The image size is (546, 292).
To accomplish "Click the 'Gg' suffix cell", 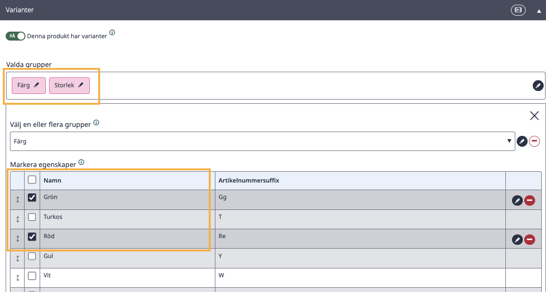I will (360, 200).
